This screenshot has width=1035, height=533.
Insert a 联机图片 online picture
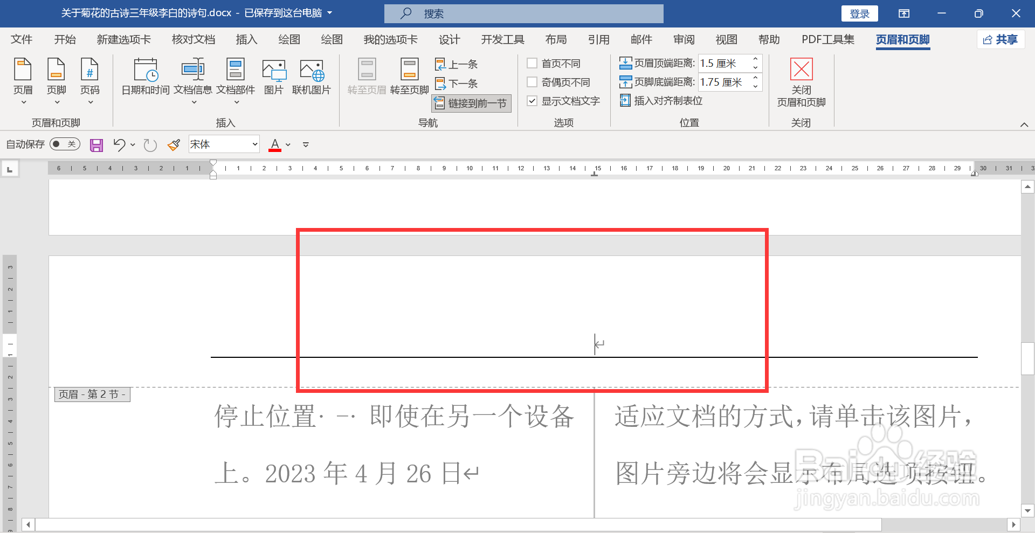312,77
